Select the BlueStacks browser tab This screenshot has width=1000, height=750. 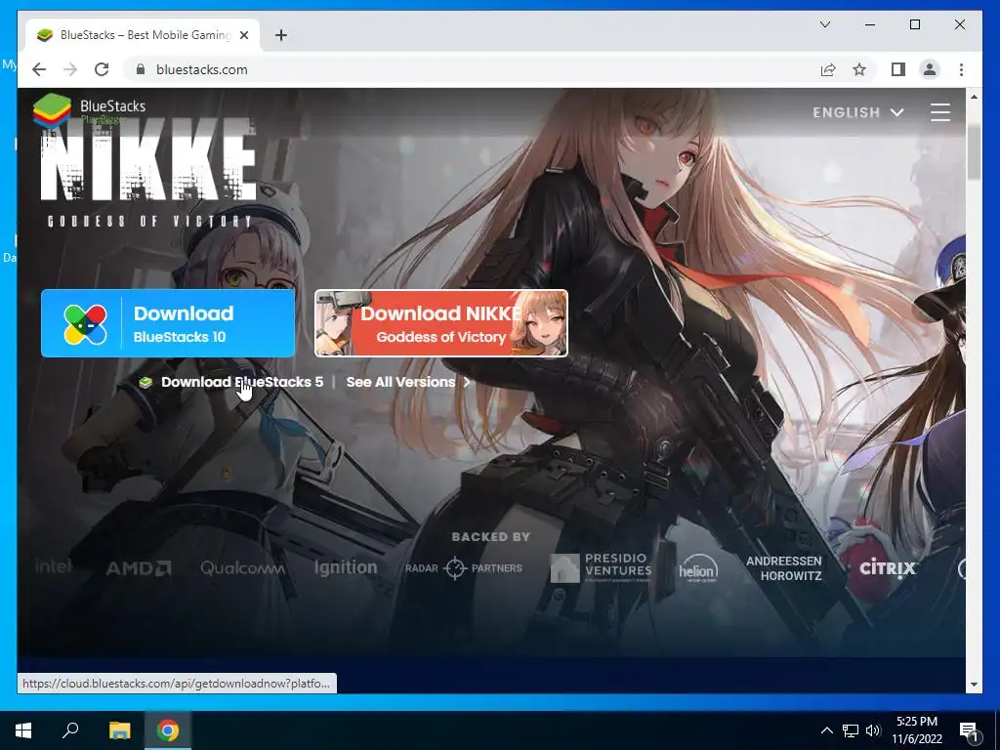[x=143, y=35]
